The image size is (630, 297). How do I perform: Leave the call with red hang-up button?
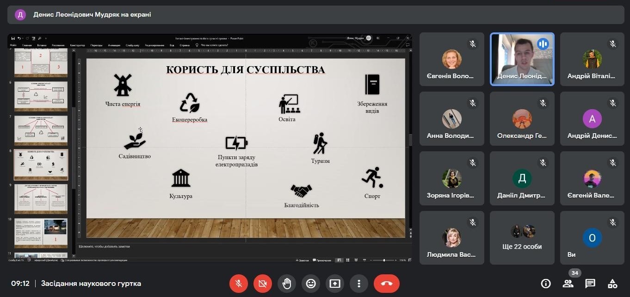[x=387, y=284]
